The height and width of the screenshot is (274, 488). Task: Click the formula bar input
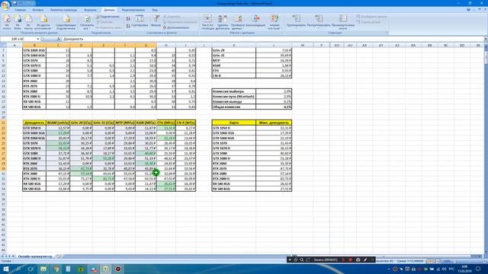(x=272, y=39)
